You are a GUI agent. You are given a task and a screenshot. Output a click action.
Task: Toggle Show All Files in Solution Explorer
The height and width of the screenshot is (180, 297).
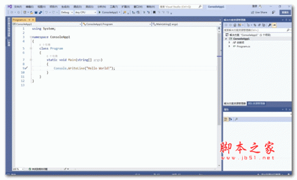pos(264,25)
